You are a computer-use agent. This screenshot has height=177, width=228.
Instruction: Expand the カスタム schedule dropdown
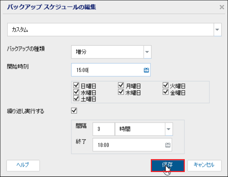tap(218, 30)
